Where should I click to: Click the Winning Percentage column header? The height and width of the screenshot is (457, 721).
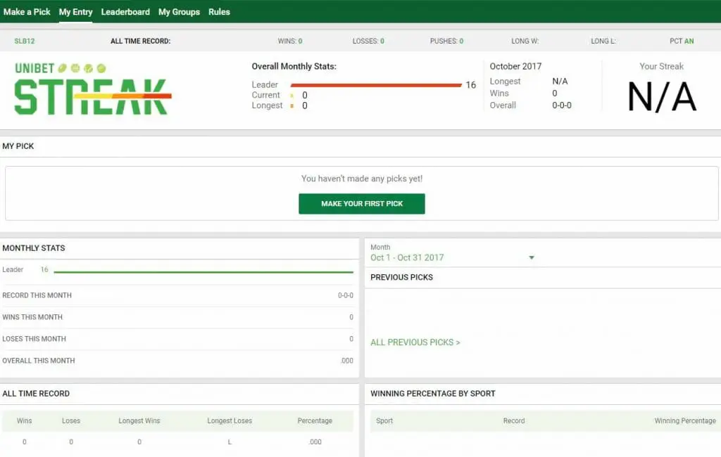[x=684, y=421]
